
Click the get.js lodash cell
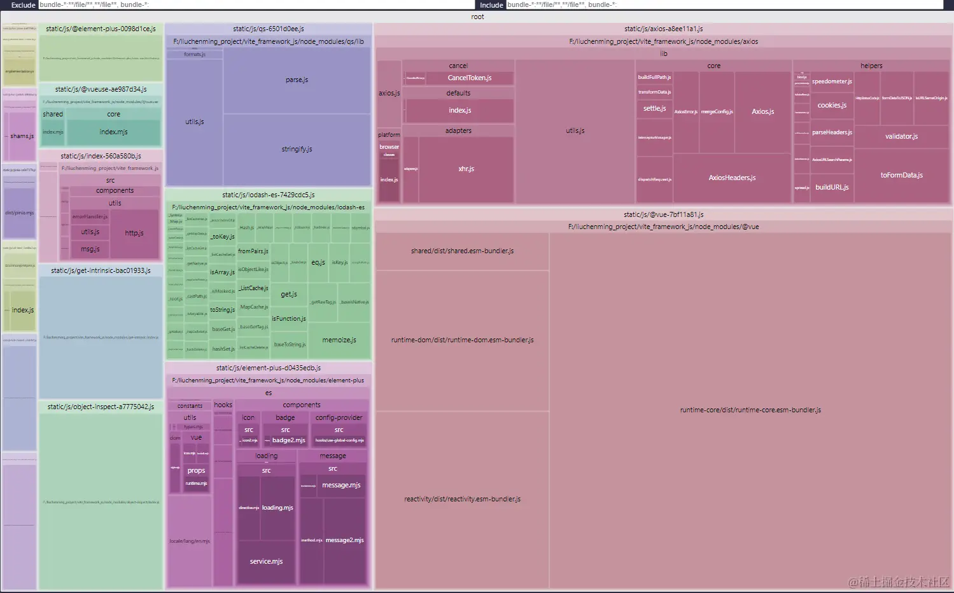click(289, 295)
